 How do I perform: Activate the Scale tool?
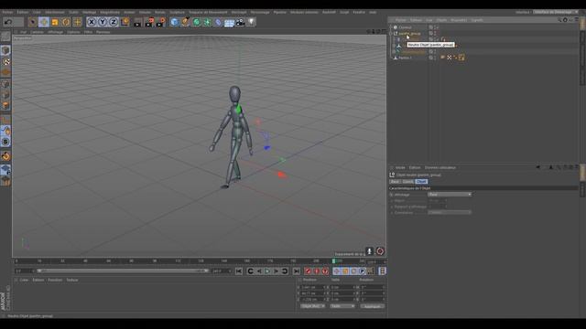coord(55,22)
